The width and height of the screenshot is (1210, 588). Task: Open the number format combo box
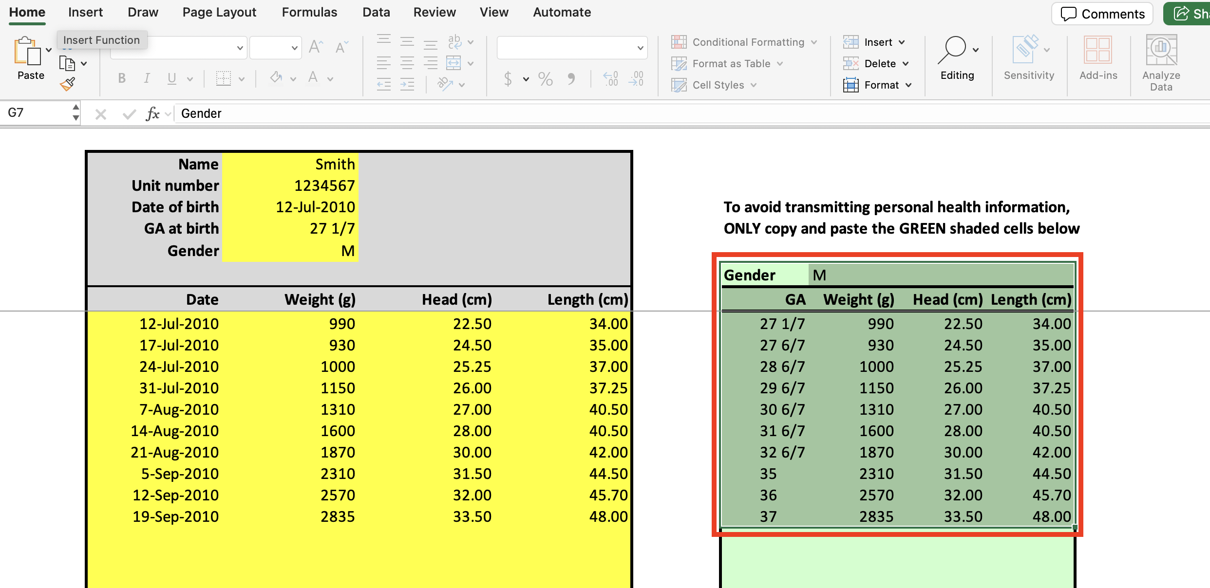click(x=571, y=48)
